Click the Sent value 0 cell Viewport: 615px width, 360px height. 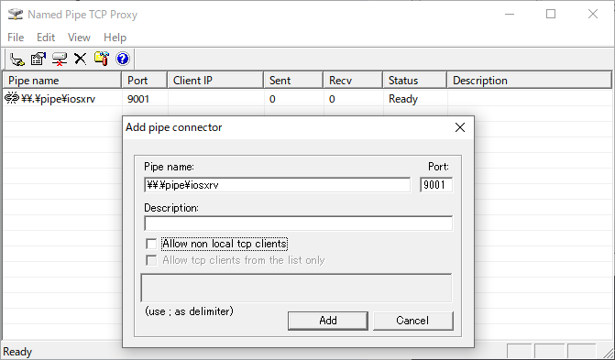click(x=272, y=99)
